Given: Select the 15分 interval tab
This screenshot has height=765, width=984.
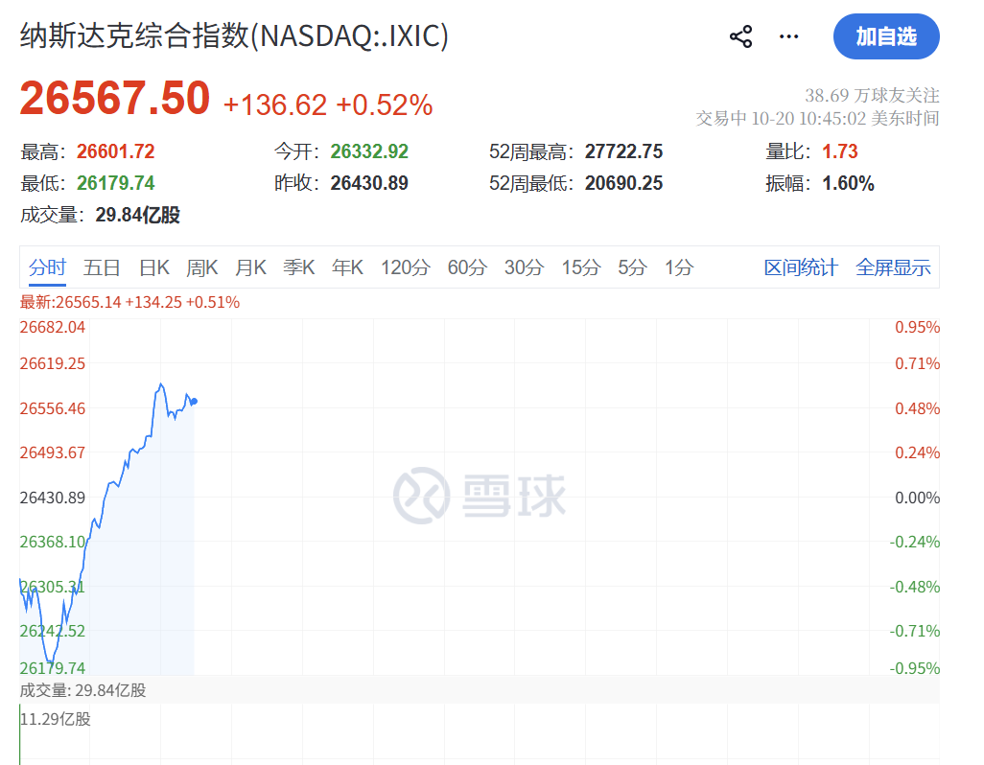Looking at the screenshot, I should coord(581,267).
